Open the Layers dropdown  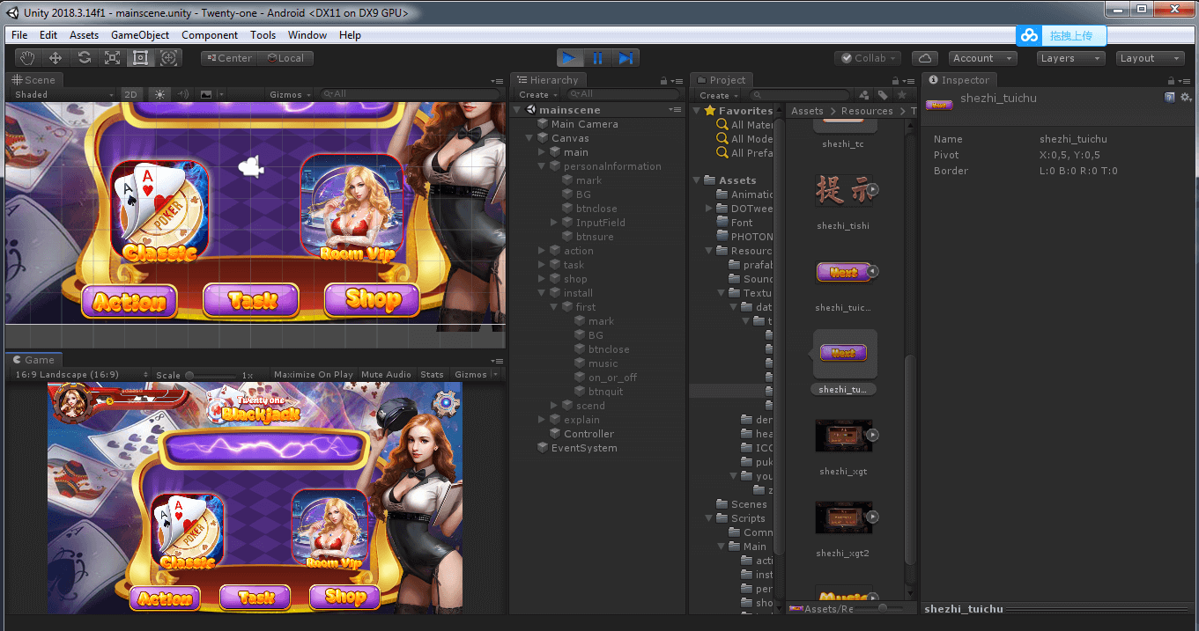(1069, 58)
